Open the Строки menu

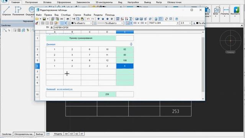pyautogui.click(x=77, y=15)
